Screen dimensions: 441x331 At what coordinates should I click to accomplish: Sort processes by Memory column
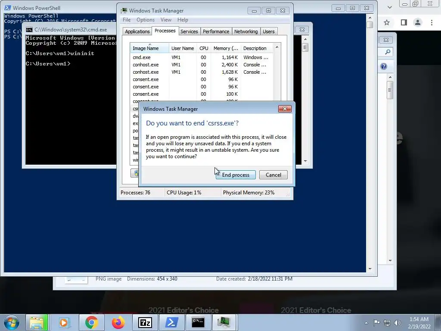tap(226, 48)
